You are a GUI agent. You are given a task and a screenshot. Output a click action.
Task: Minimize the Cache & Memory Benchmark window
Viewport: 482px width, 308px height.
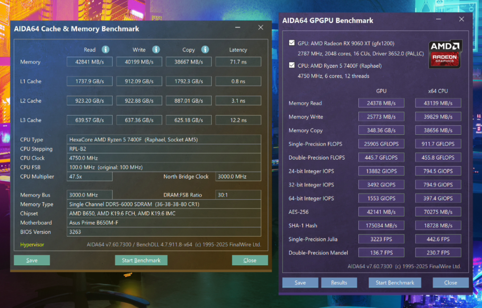point(237,27)
